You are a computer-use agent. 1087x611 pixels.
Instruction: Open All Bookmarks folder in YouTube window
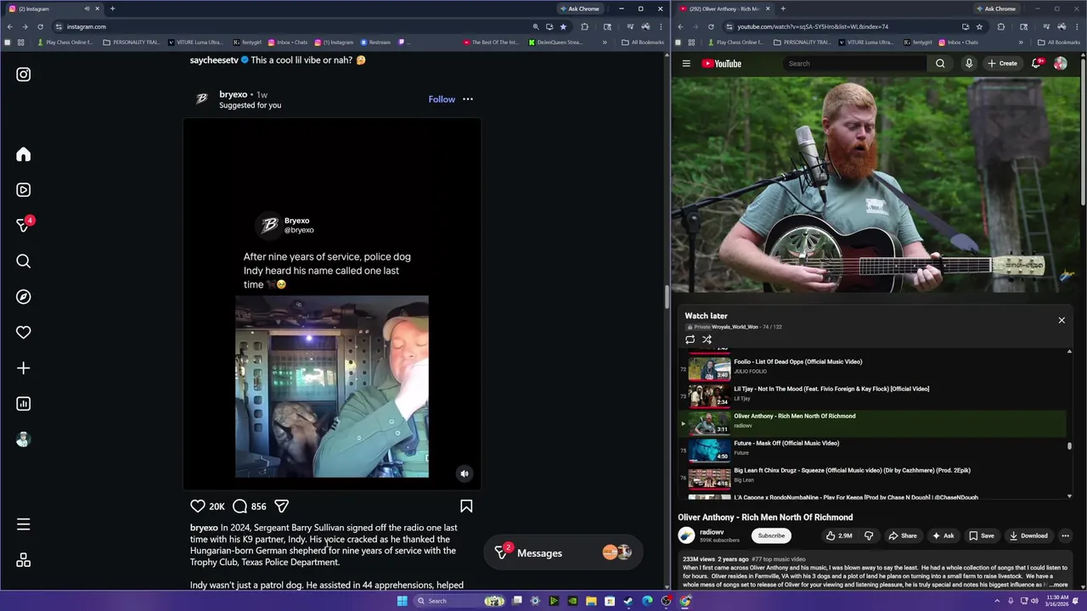tap(1058, 42)
